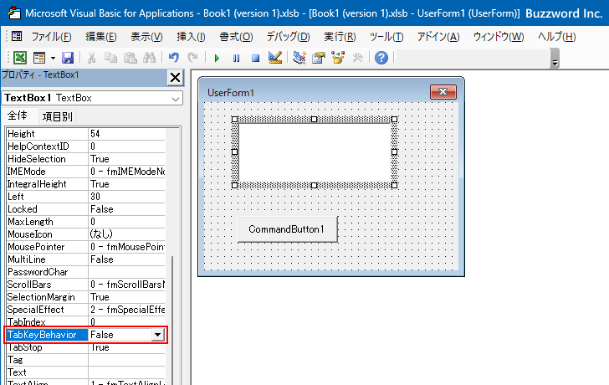Open the デバッグ(D) menu

tap(288, 37)
